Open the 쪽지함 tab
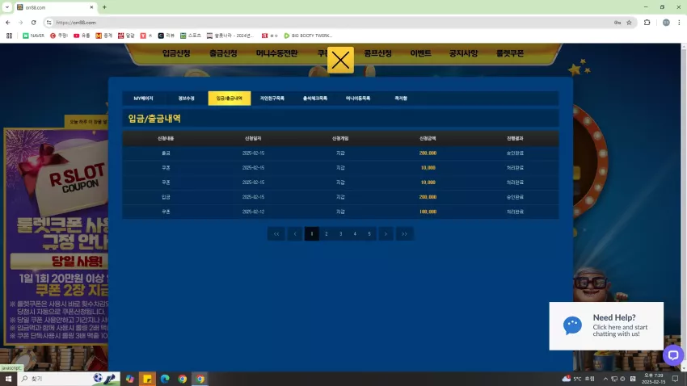The image size is (687, 386). (401, 99)
